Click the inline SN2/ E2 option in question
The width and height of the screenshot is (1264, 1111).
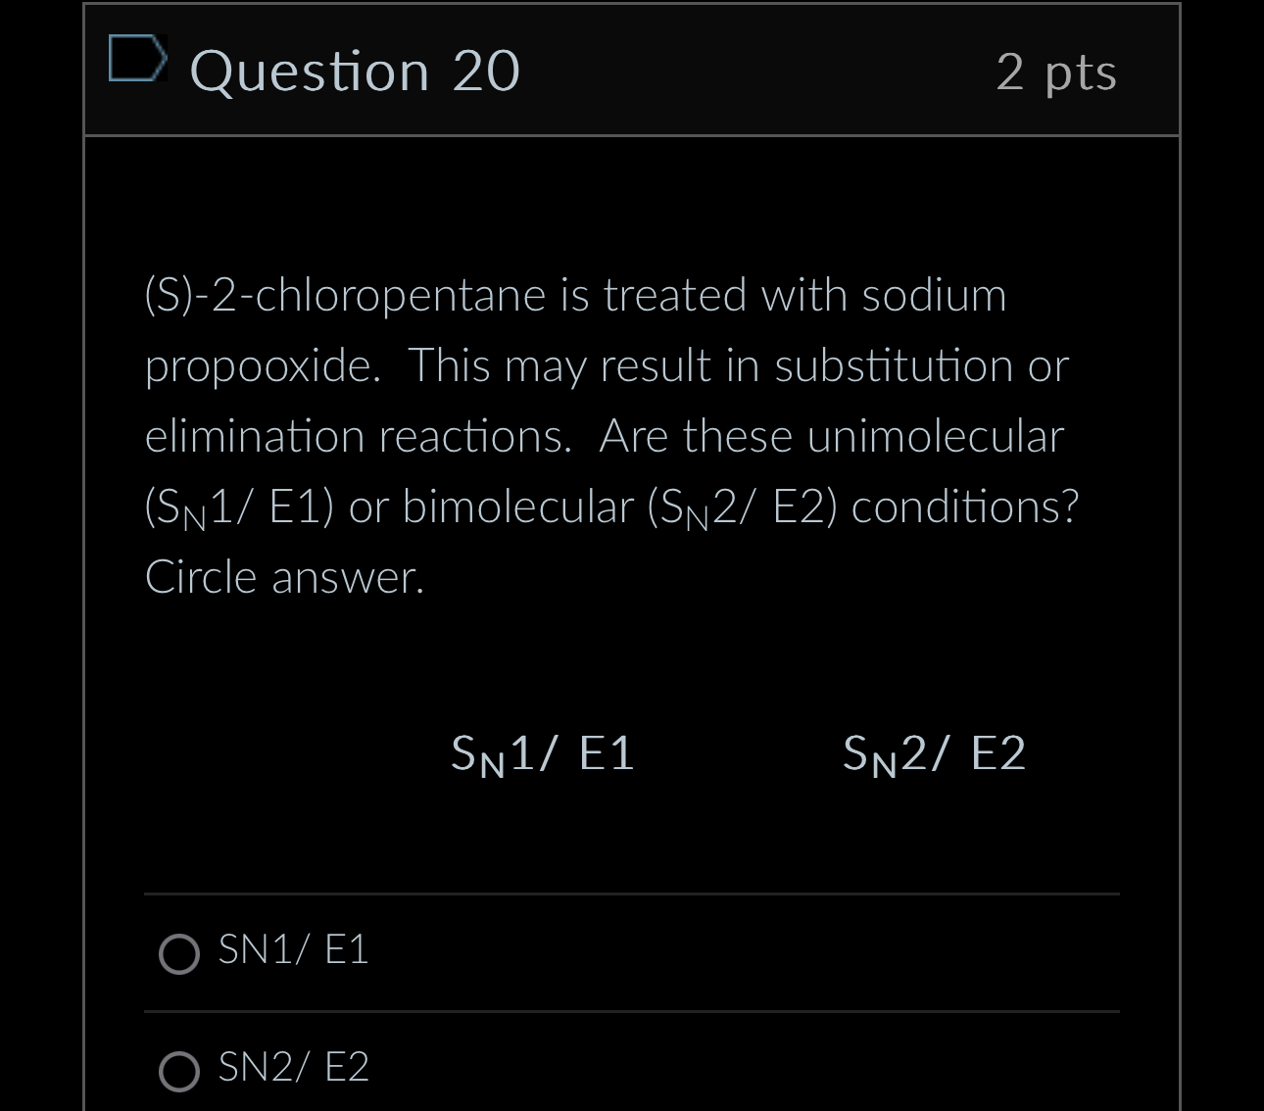[934, 752]
